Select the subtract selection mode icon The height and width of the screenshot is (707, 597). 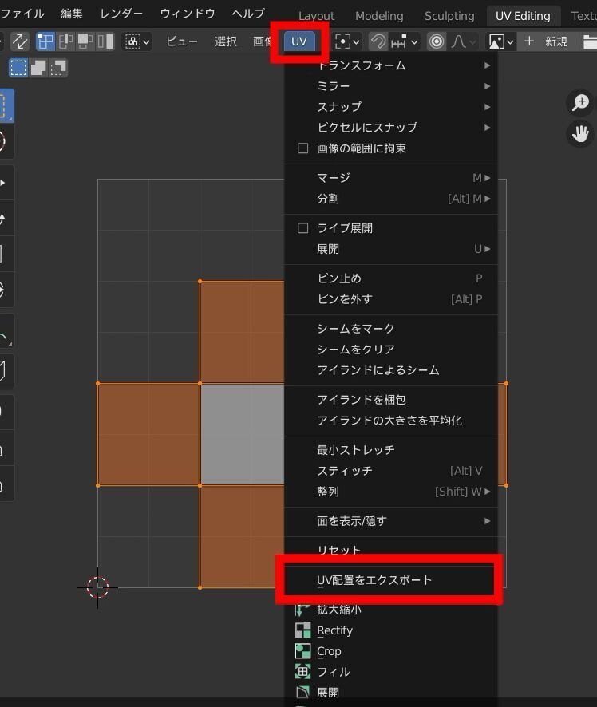tap(58, 68)
